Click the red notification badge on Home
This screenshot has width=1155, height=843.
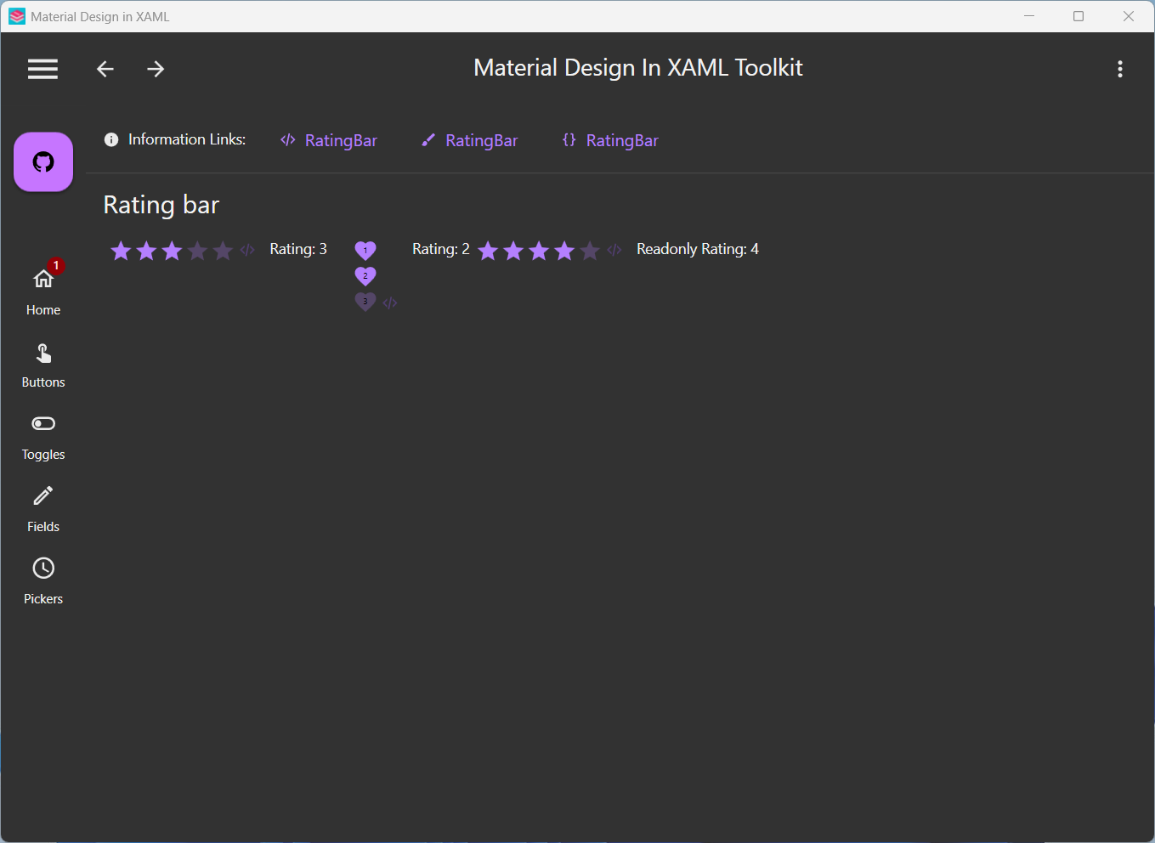point(56,266)
